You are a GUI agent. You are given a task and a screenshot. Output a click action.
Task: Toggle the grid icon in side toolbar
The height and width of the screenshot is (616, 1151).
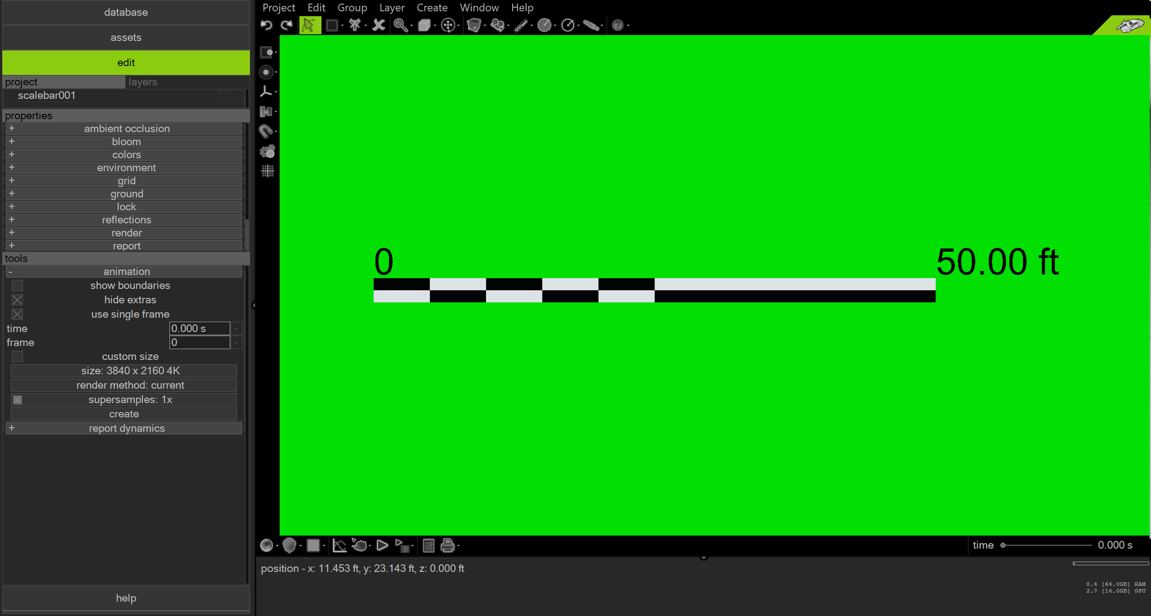[267, 171]
